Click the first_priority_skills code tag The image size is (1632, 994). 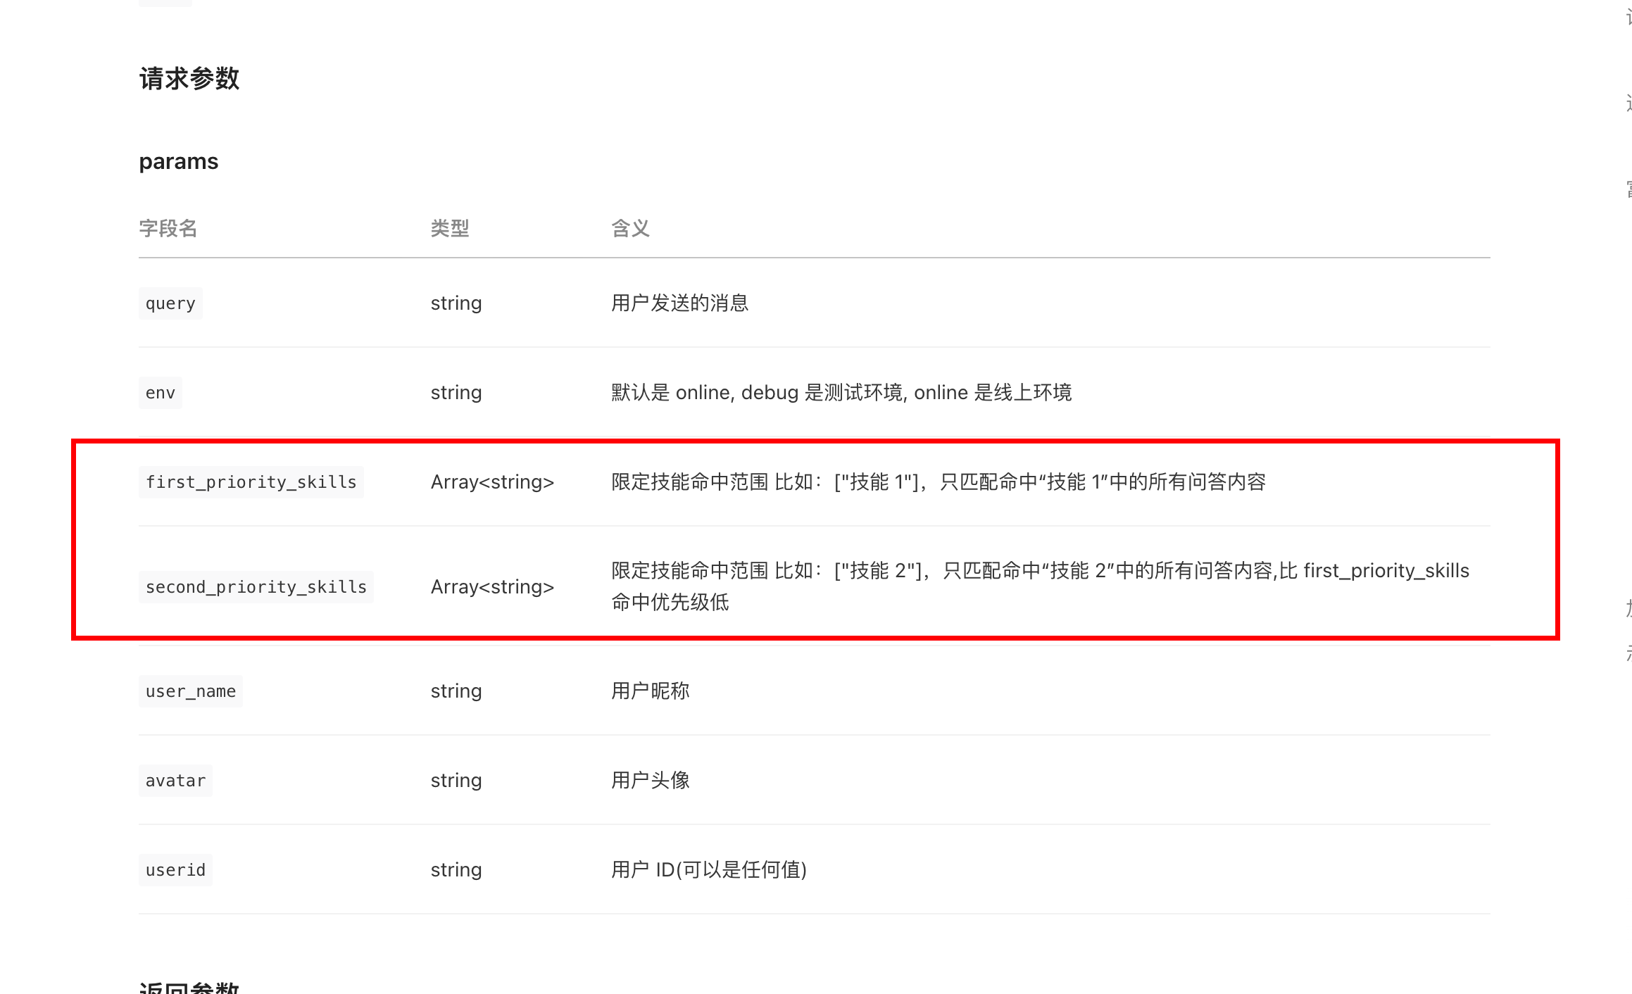(251, 482)
